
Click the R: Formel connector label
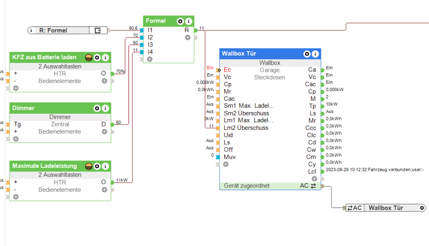(x=53, y=30)
